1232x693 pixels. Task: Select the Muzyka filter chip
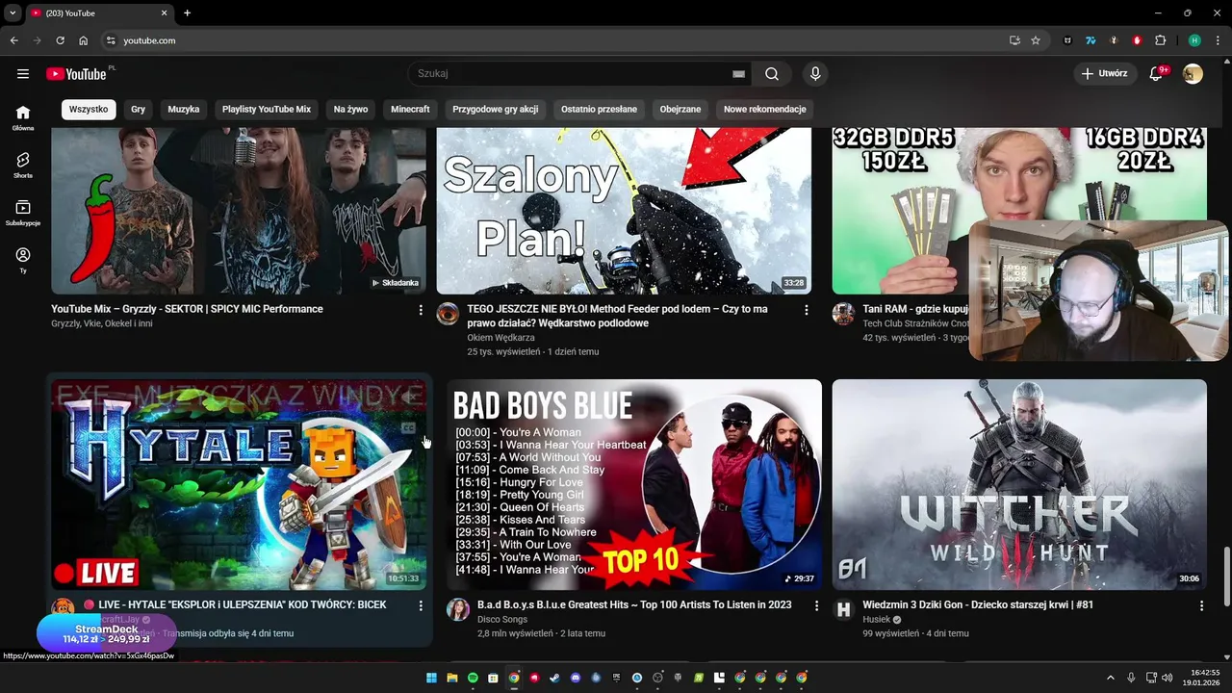point(184,110)
